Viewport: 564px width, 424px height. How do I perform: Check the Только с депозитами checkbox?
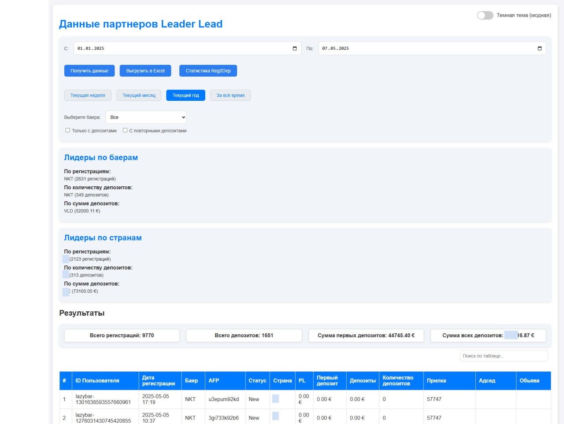(x=68, y=130)
